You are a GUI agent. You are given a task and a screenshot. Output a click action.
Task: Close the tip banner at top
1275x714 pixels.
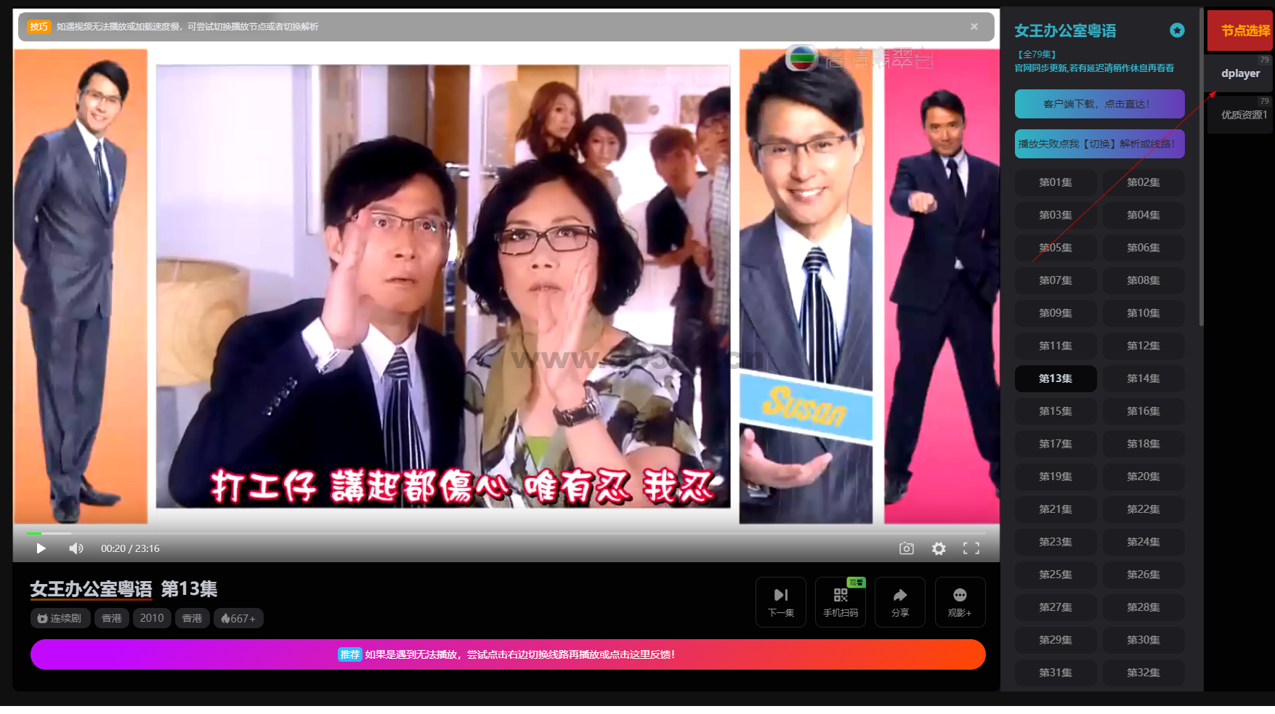pos(974,26)
